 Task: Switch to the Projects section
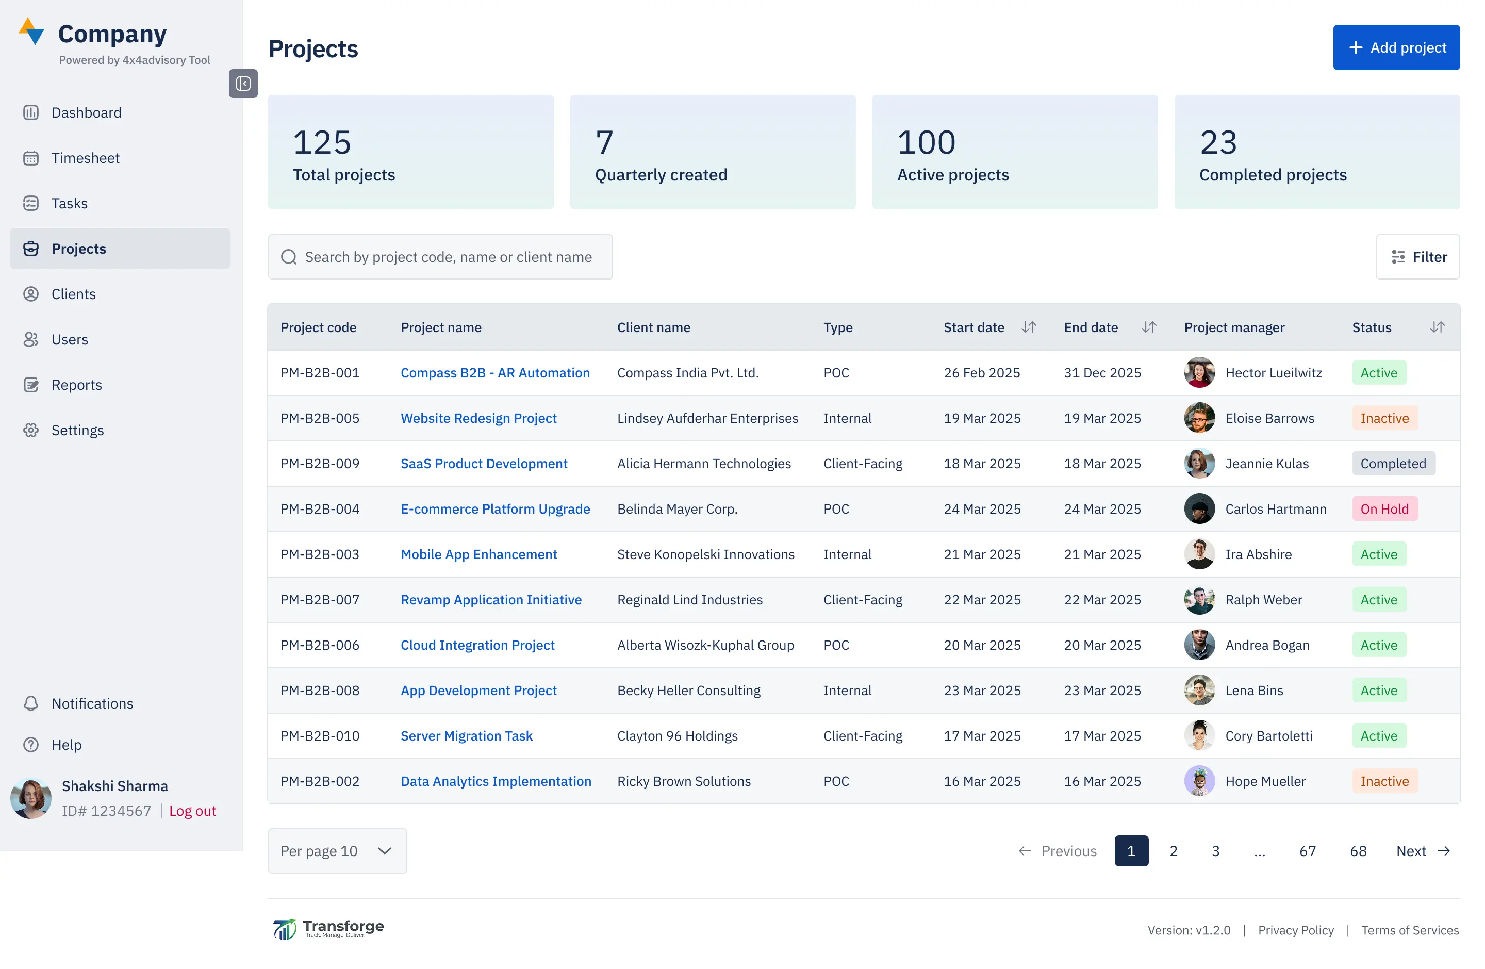click(78, 249)
